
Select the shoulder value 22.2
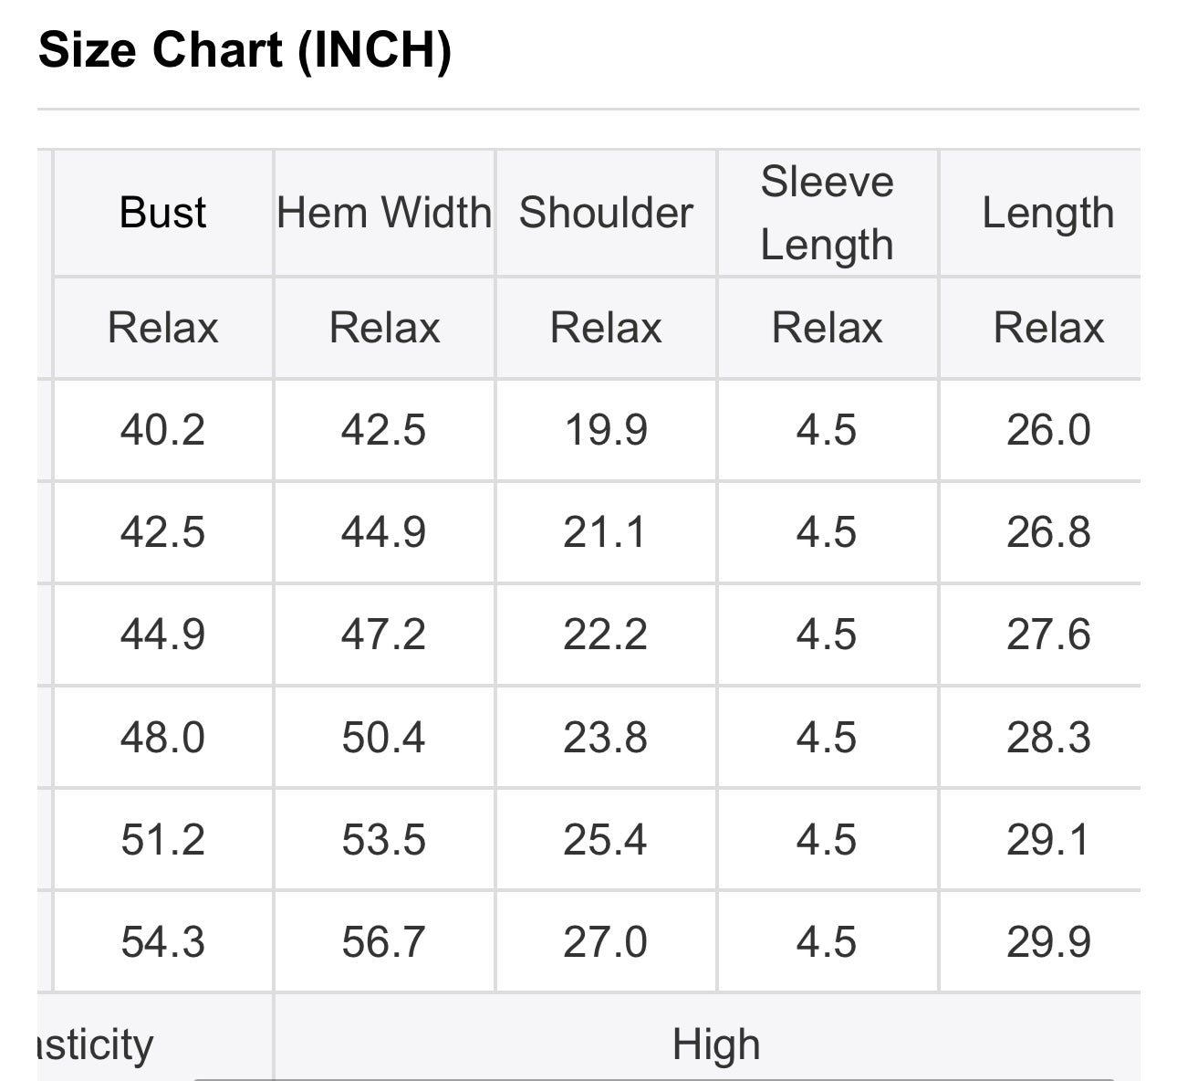(x=606, y=635)
